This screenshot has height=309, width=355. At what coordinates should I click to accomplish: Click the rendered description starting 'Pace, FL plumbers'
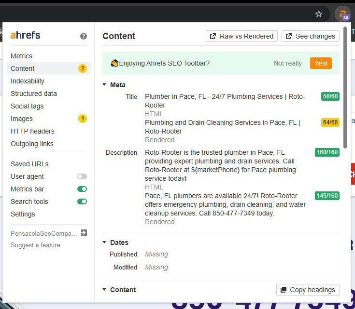225,204
